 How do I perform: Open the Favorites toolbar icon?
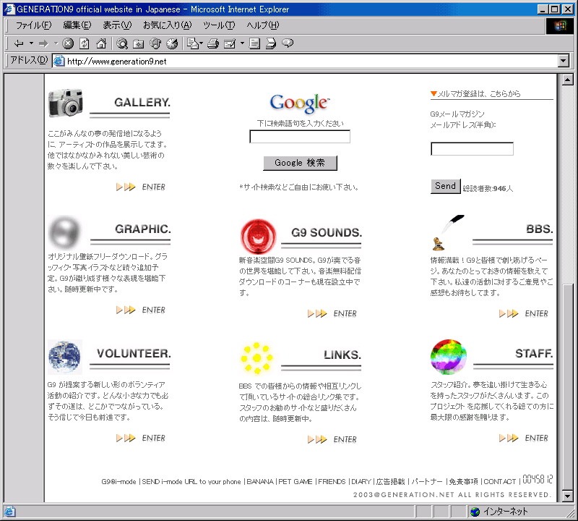pos(139,44)
